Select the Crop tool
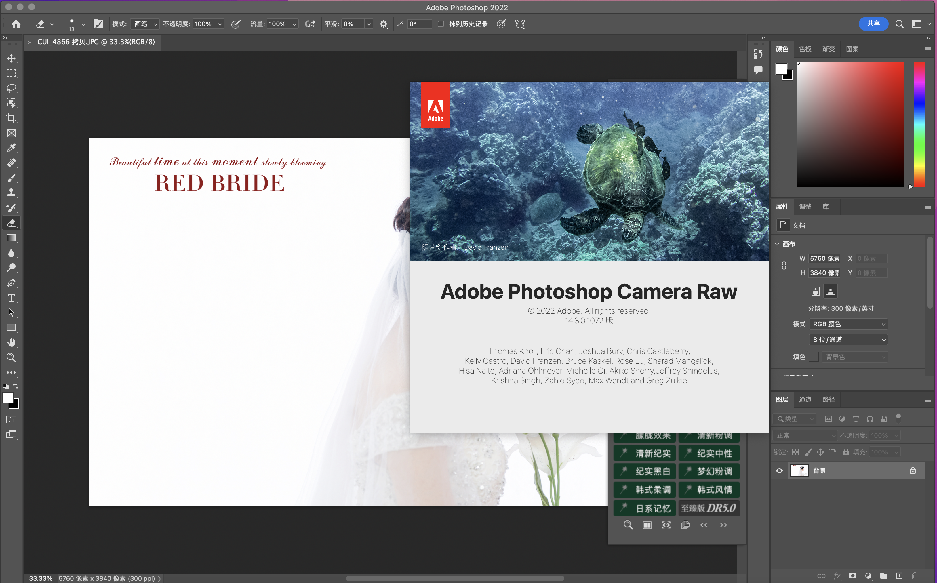This screenshot has width=937, height=583. (11, 118)
